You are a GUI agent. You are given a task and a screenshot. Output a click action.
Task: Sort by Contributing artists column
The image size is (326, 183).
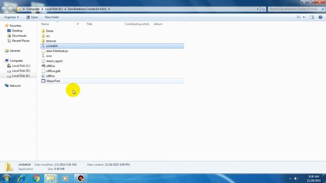point(137,24)
